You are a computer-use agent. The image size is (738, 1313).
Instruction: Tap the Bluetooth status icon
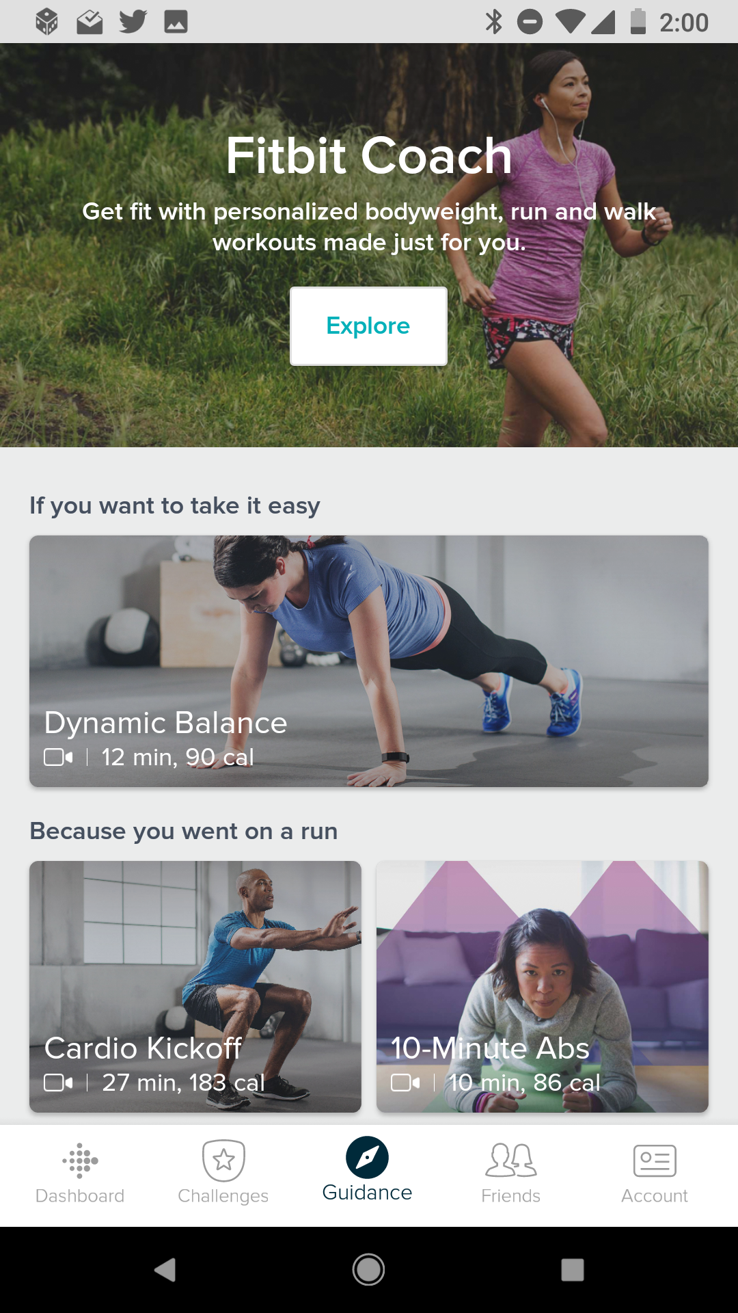493,22
